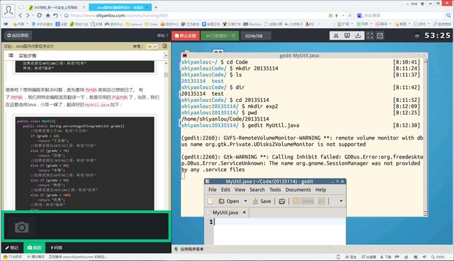Click the download icon in lab toolbar
The width and height of the screenshot is (454, 261).
358,36
